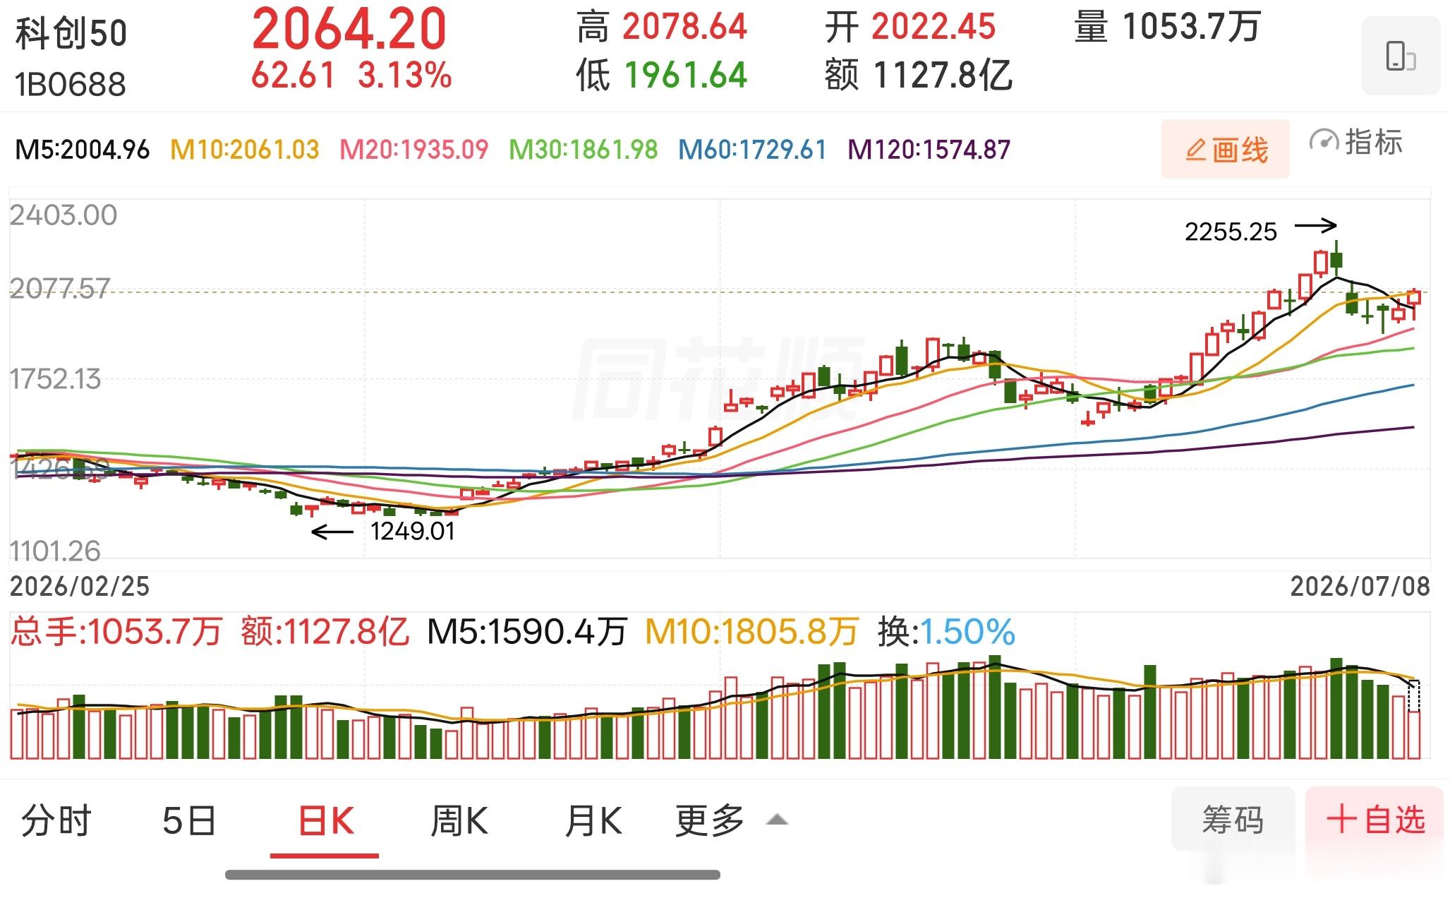Select the latest dashed volume bar
Screen dimensions: 1450x898
click(x=1413, y=696)
